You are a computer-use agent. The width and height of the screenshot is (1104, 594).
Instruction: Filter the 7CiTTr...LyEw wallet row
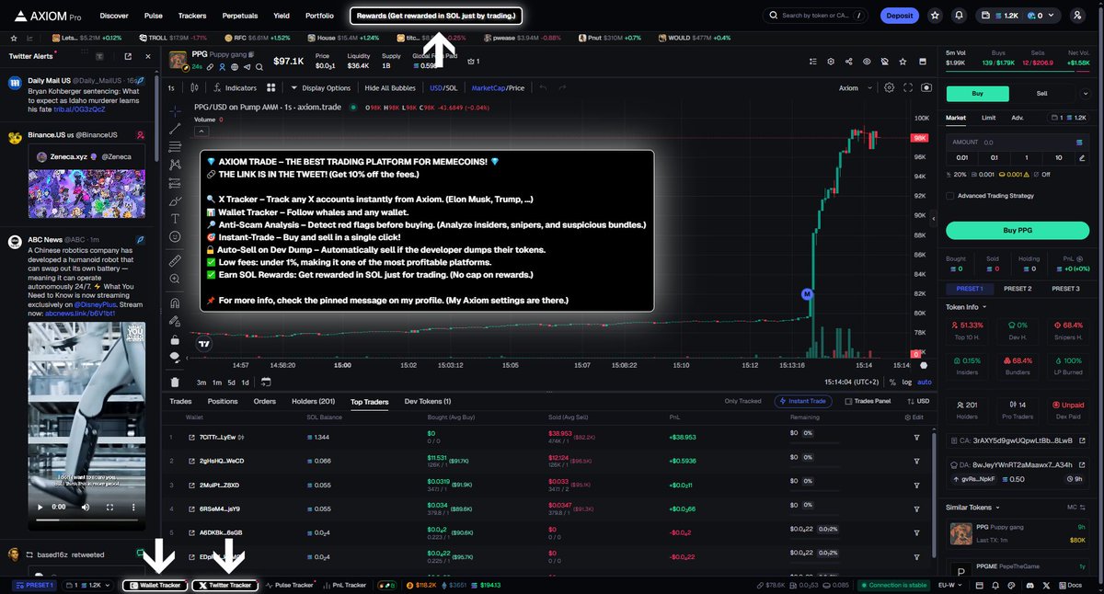tap(916, 437)
